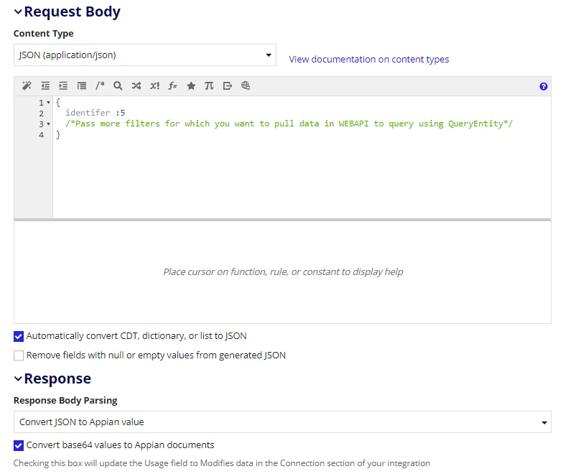Open View documentation on content types link
This screenshot has height=474, width=563.
369,59
